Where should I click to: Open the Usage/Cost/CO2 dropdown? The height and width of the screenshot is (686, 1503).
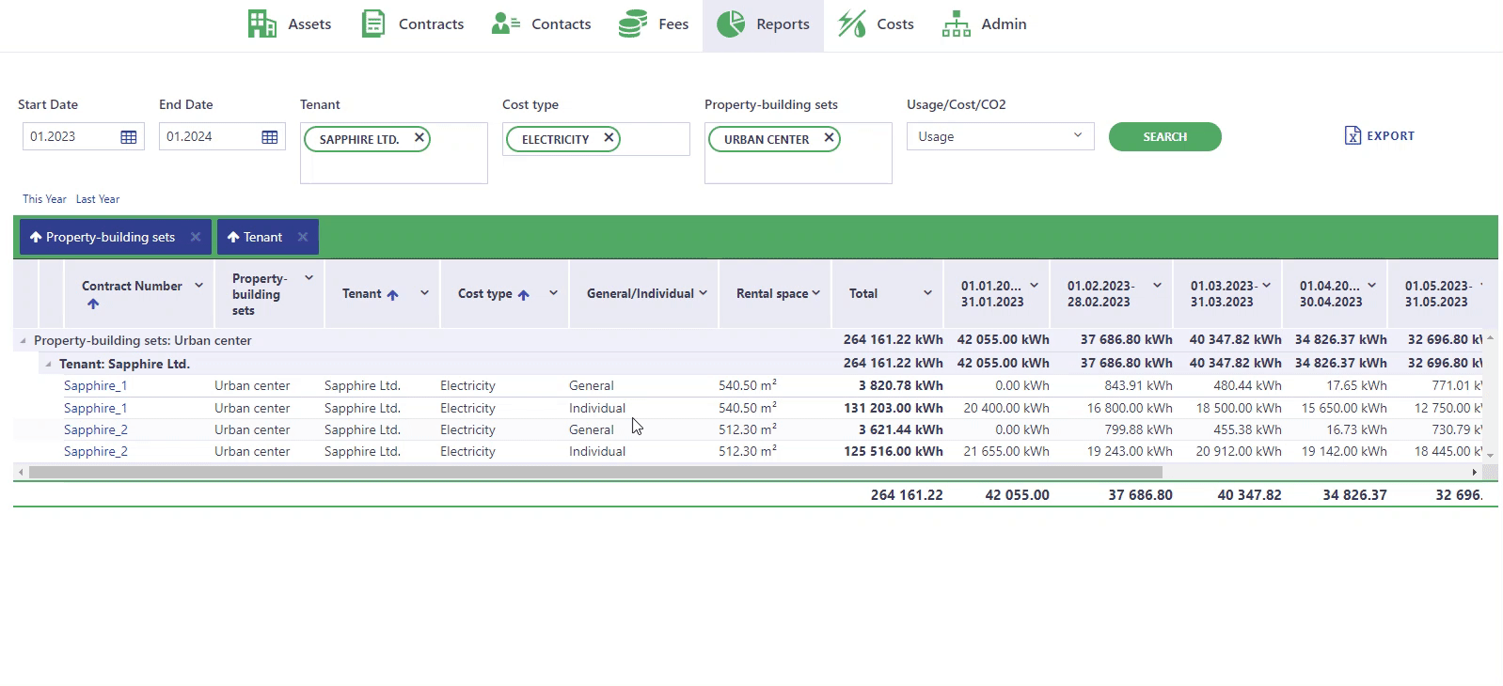tap(1000, 136)
